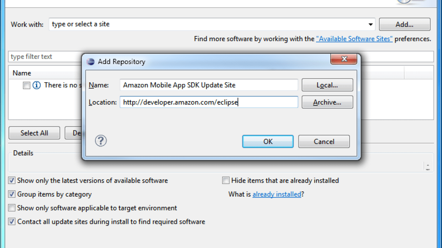Click the help question mark icon
The height and width of the screenshot is (248, 442).
pyautogui.click(x=101, y=141)
